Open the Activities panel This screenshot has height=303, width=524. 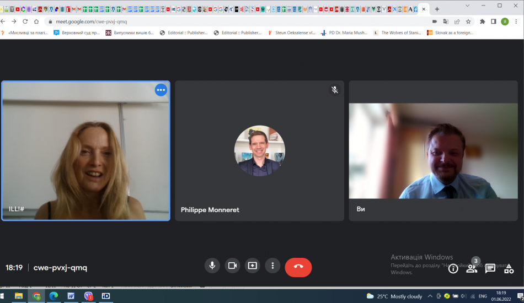[x=509, y=269]
